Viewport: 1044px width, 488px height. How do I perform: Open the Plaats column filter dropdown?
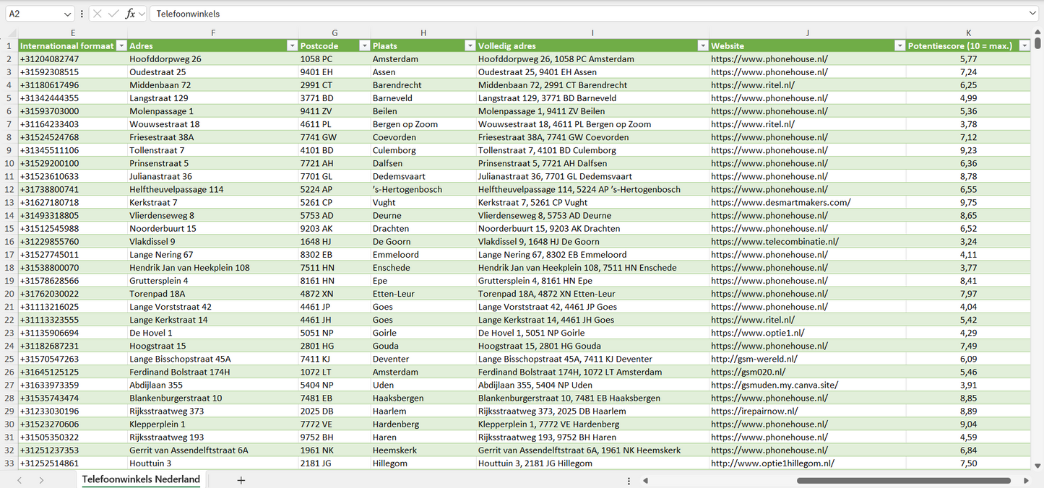[469, 45]
